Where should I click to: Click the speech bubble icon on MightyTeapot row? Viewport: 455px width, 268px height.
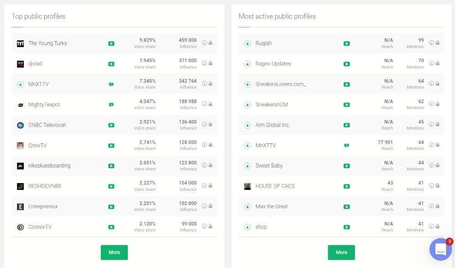(111, 105)
